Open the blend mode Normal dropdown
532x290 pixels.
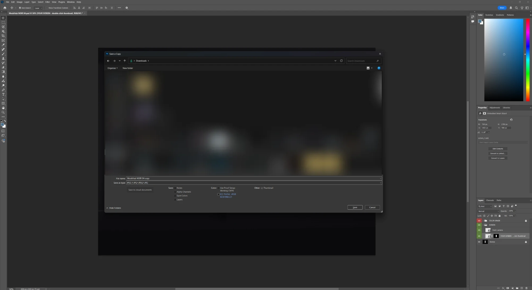coord(489,211)
